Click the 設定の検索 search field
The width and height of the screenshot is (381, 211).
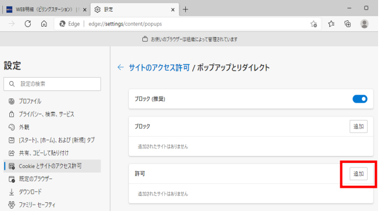pos(52,84)
